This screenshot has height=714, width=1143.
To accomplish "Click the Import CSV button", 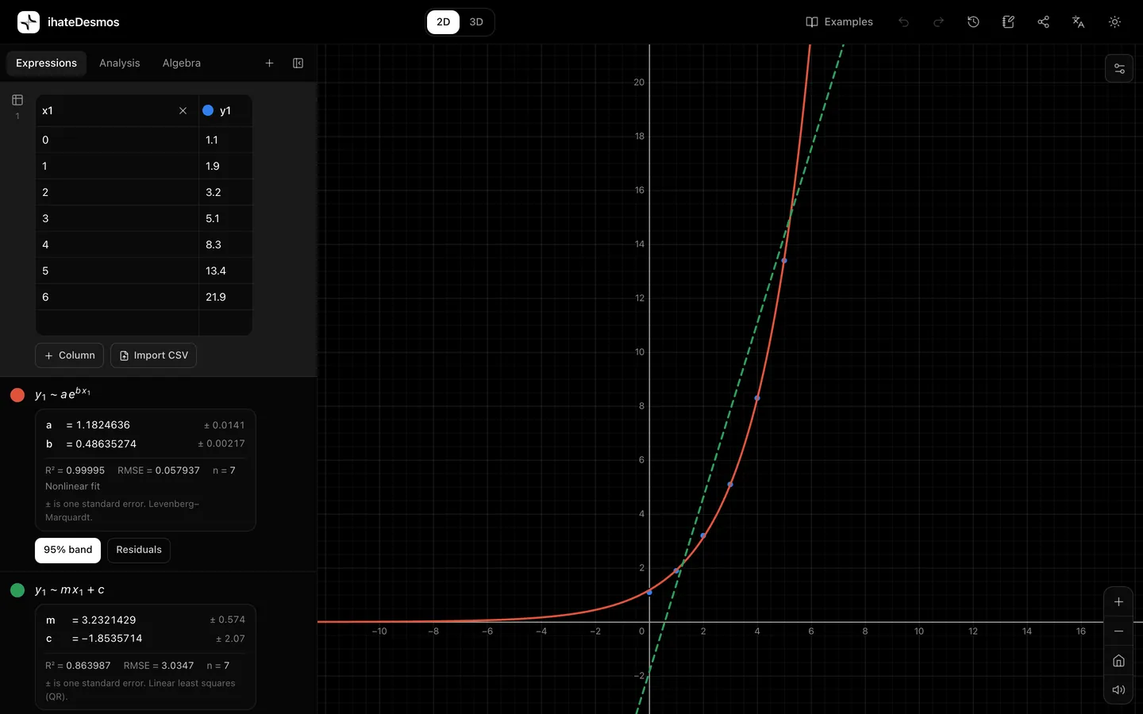I will tap(153, 355).
